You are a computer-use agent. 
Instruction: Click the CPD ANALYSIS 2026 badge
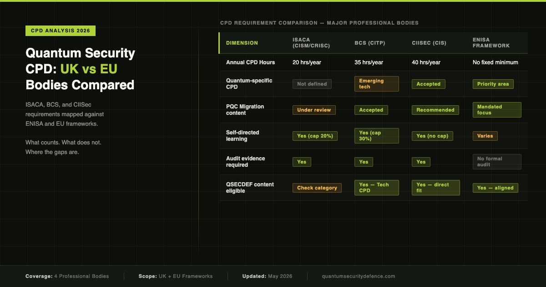tap(61, 31)
